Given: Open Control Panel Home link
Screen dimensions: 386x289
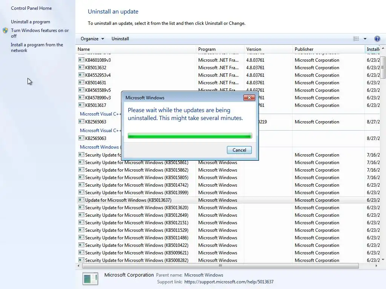Looking at the screenshot, I should pyautogui.click(x=31, y=8).
